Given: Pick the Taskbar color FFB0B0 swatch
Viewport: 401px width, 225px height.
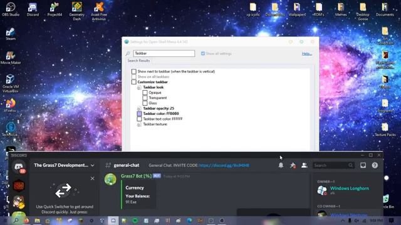Looking at the screenshot, I should pos(139,114).
